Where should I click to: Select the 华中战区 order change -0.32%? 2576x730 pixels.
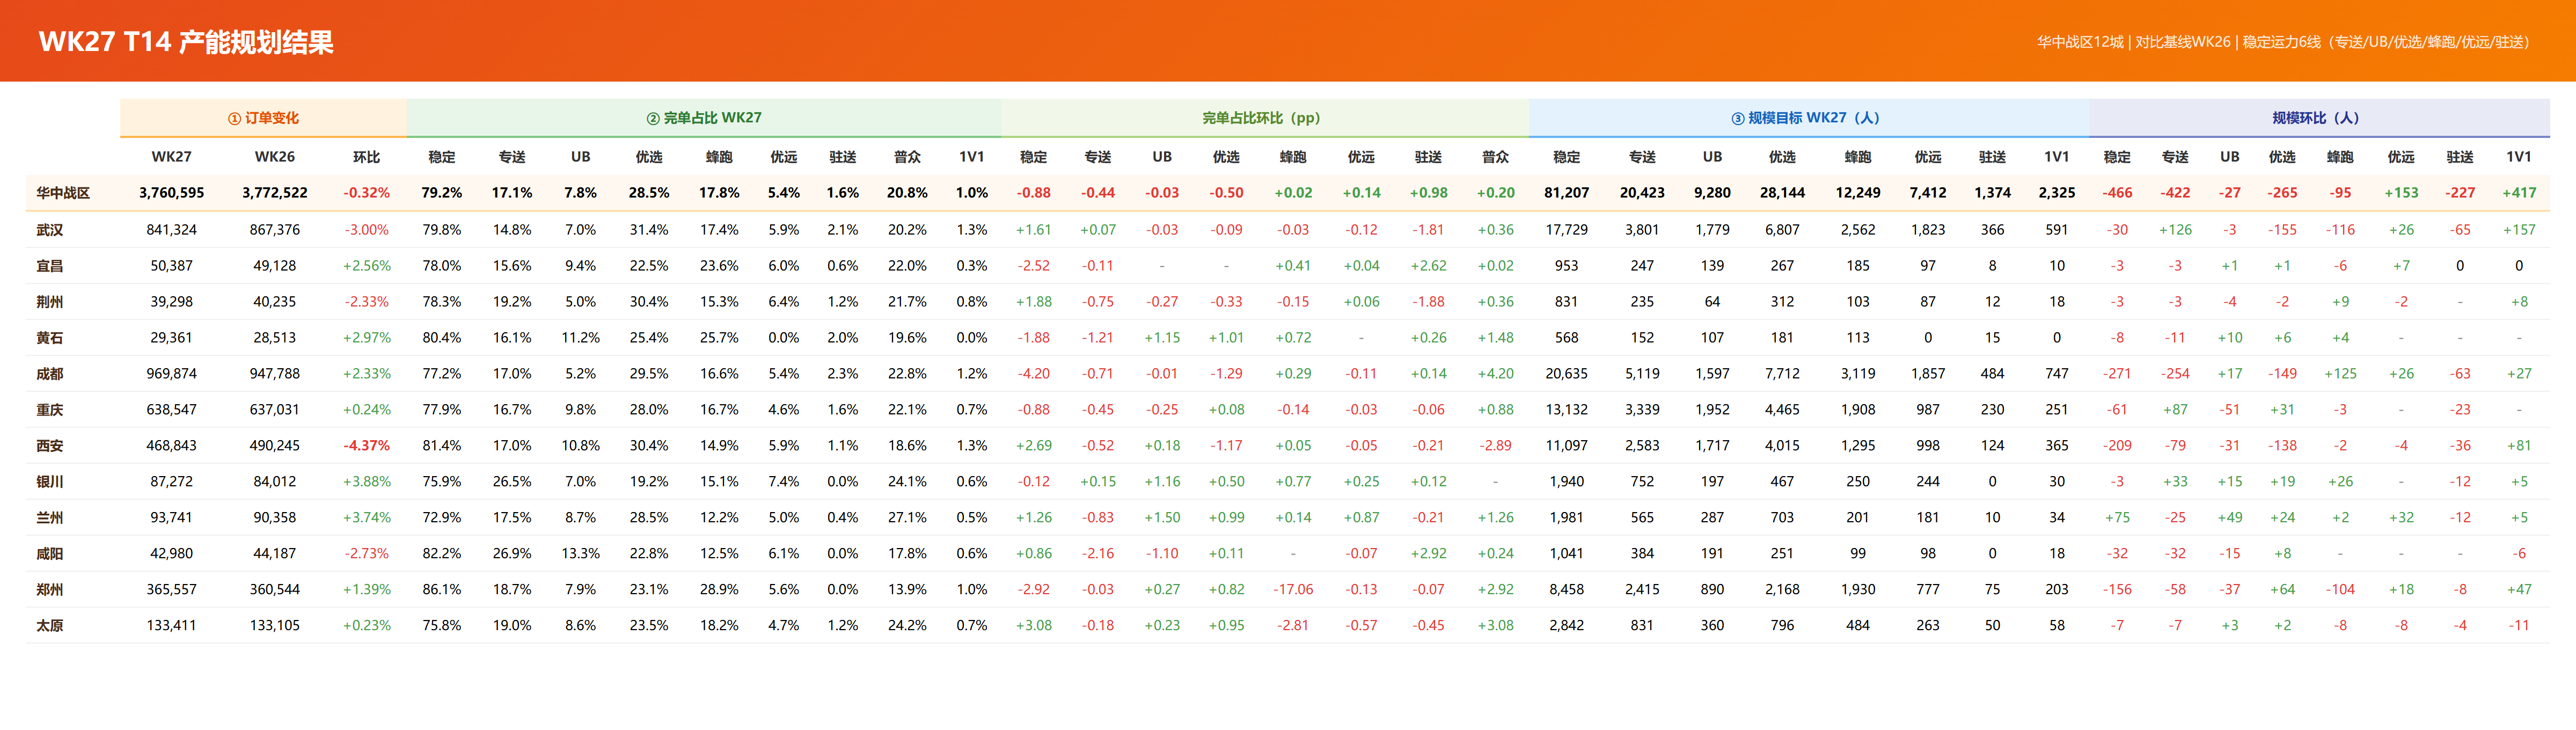point(367,193)
